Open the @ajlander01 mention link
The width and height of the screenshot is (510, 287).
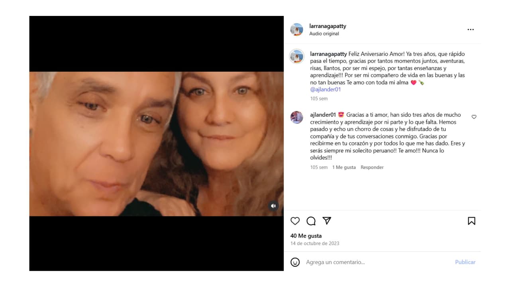(x=325, y=89)
